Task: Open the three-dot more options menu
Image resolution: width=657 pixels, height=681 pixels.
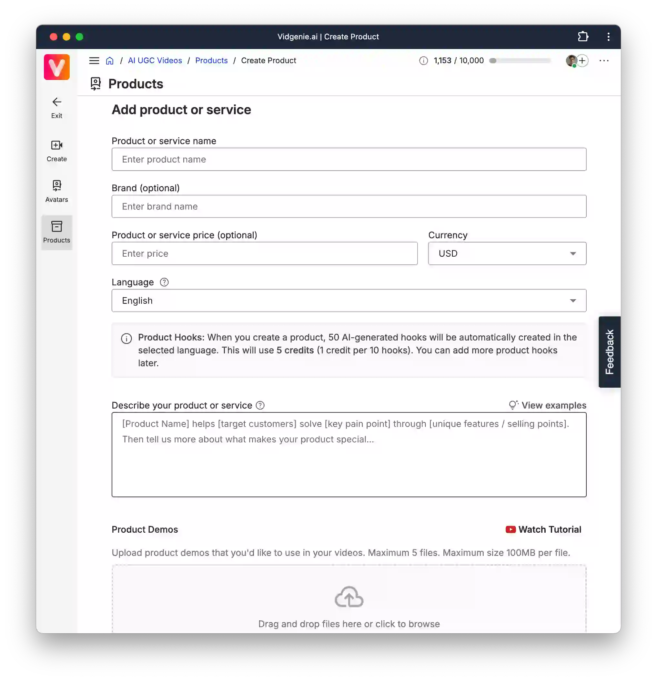Action: coord(604,60)
